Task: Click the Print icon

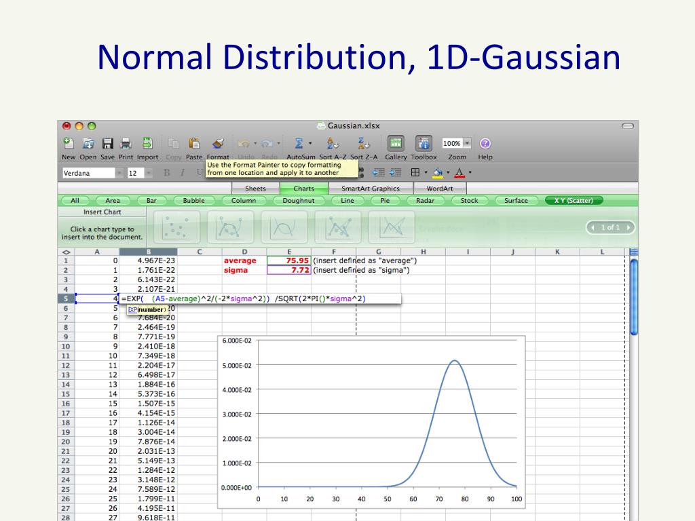Action: pos(126,143)
